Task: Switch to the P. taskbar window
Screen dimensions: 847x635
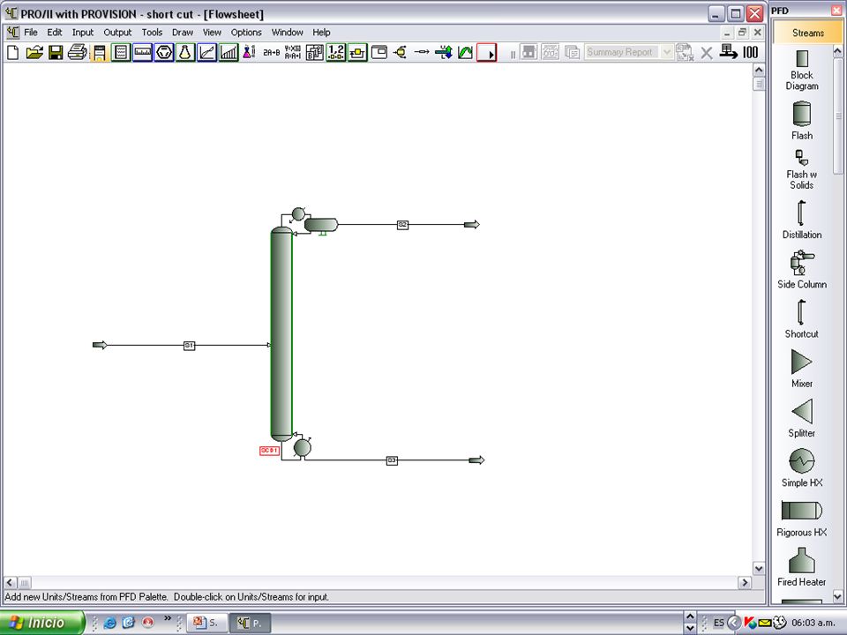Action: click(x=250, y=624)
